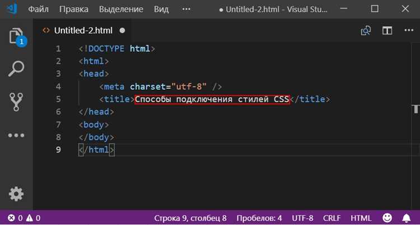Show additional activity bar views ellipsis
This screenshot has height=225, width=420.
tap(16, 135)
